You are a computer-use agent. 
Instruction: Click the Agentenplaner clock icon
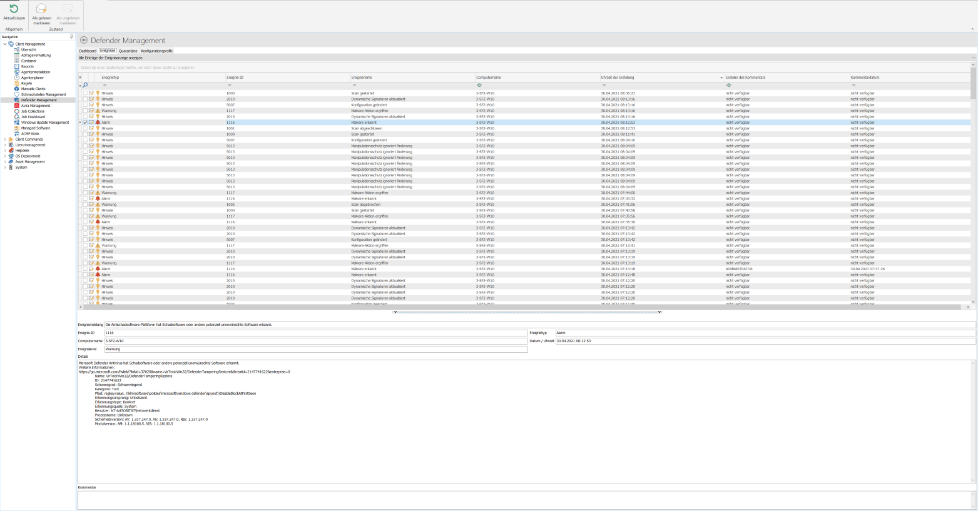click(x=17, y=78)
